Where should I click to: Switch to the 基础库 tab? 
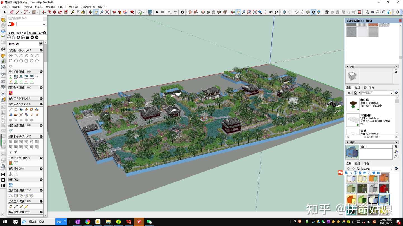[x=32, y=33]
